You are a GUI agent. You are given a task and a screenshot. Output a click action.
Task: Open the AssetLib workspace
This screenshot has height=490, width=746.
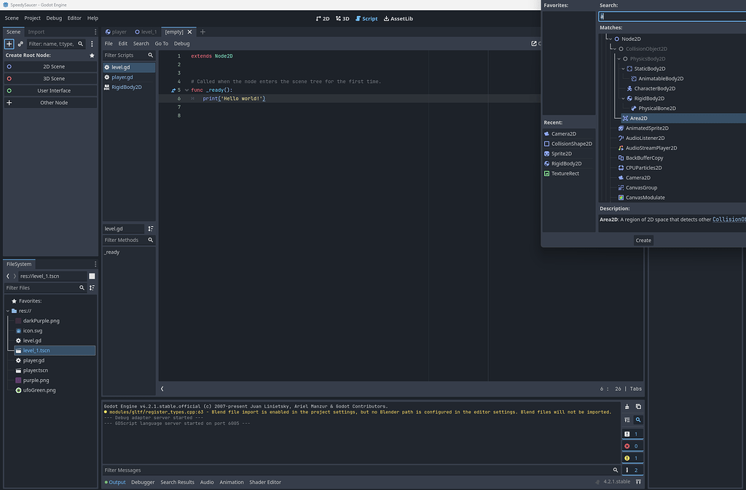(x=398, y=18)
